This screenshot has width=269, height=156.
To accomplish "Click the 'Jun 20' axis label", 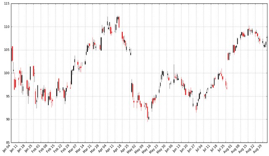I will [x=184, y=148].
